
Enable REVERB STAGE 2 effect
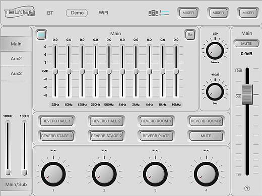pos(106,136)
